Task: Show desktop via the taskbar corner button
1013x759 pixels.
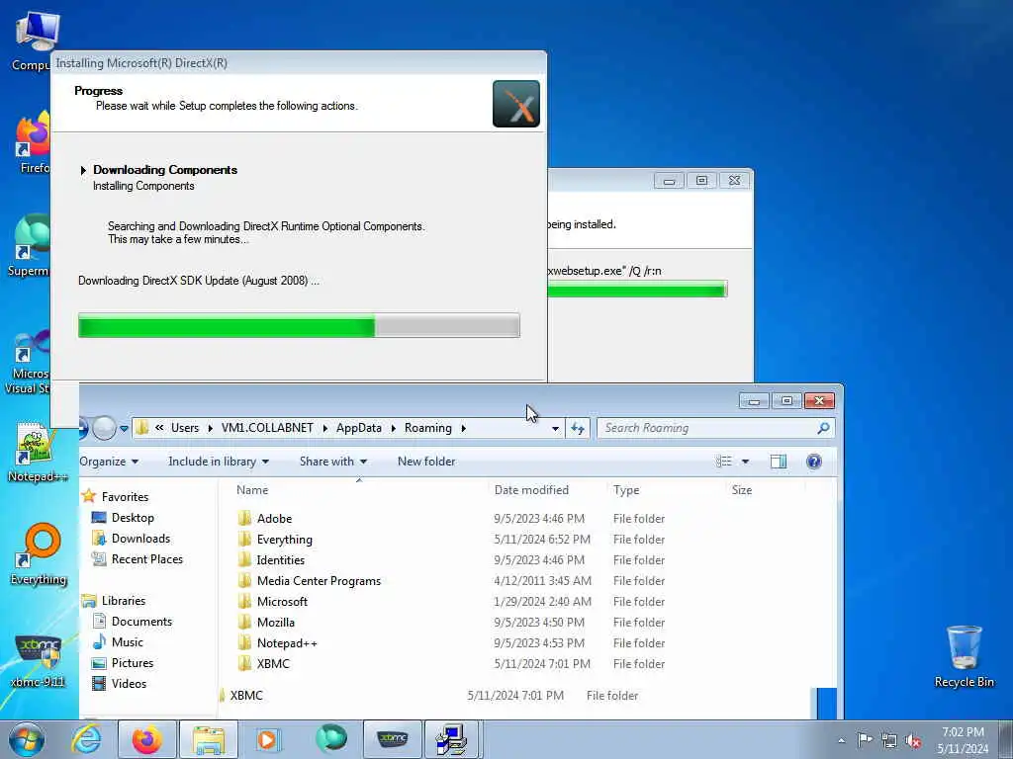Action: click(1006, 739)
